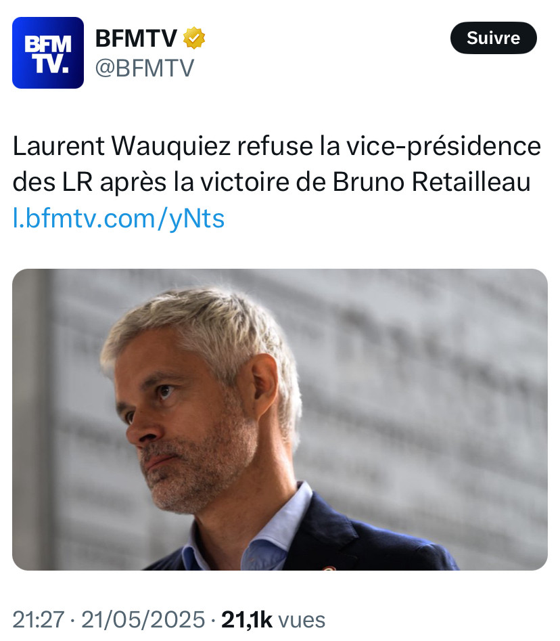This screenshot has height=641, width=560.
Task: Open the BFMTV display name
Action: click(x=136, y=38)
